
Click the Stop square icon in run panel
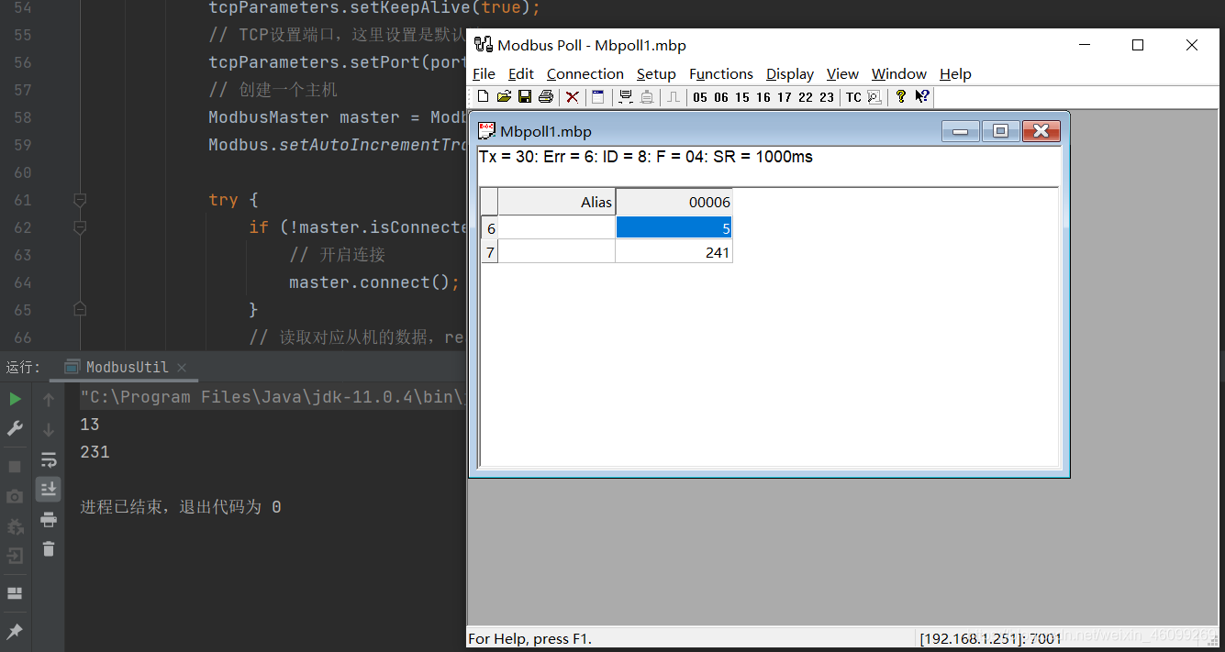click(x=15, y=467)
